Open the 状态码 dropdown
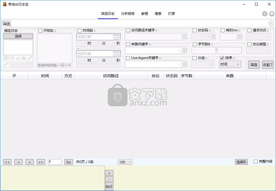Screen dimensions: 276x191 pos(201,37)
